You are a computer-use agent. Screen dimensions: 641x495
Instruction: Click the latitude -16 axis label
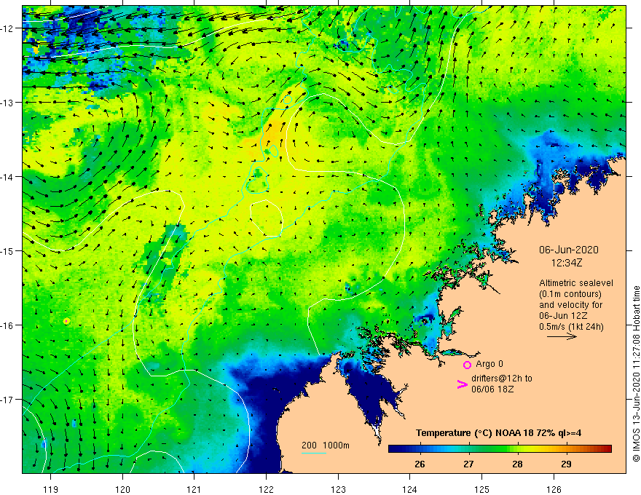pyautogui.click(x=7, y=325)
